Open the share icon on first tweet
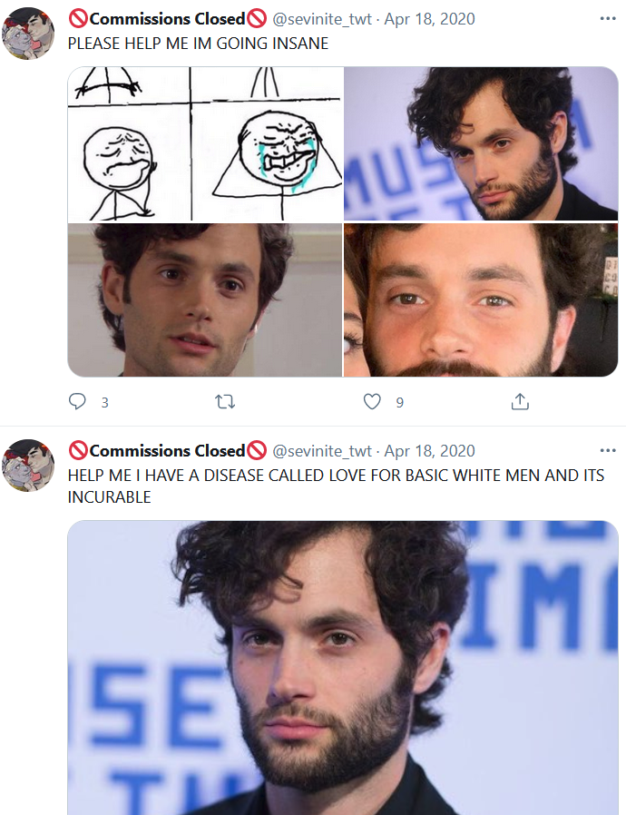This screenshot has width=626, height=815. pyautogui.click(x=520, y=401)
